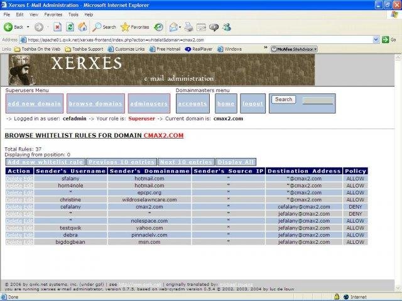Screen dimensions: 402x301
Task: Click the logout button
Action: point(253,103)
